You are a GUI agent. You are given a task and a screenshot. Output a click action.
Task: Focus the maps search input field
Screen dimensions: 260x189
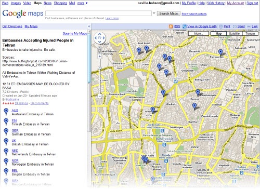[98, 14]
